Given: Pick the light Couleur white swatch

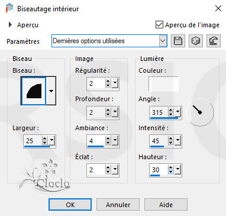Looking at the screenshot, I should [163, 84].
